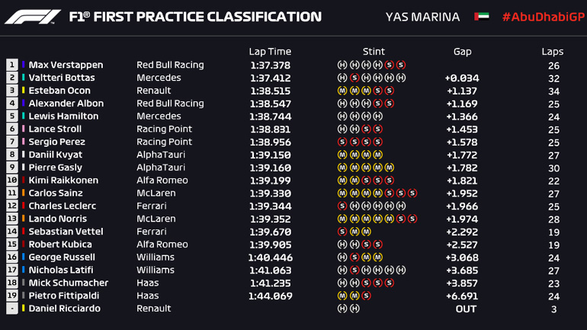Click the color bar beside Lewis Hamilton
Image resolution: width=587 pixels, height=330 pixels.
pos(24,117)
